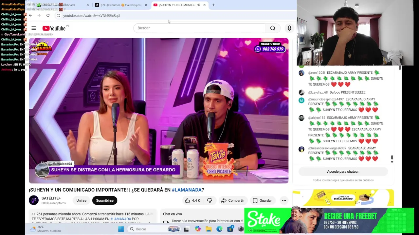
Task: Click the Compartir share button
Action: [232, 200]
